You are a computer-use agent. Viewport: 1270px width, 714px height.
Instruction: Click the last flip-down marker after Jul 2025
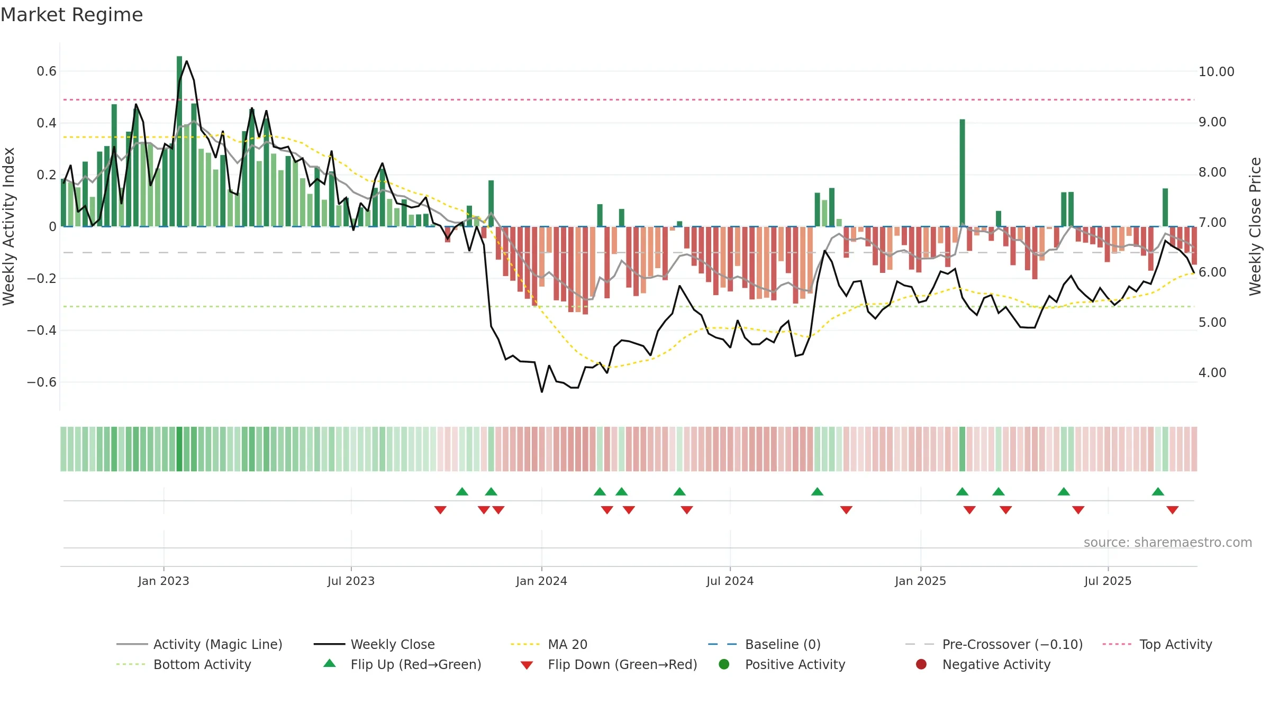click(x=1173, y=510)
